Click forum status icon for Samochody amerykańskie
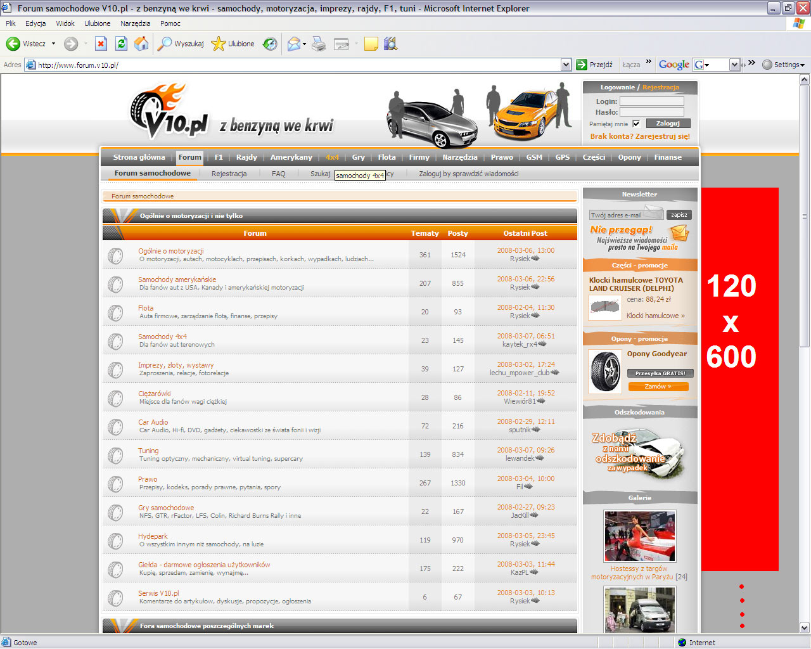This screenshot has height=649, width=811. [x=115, y=284]
